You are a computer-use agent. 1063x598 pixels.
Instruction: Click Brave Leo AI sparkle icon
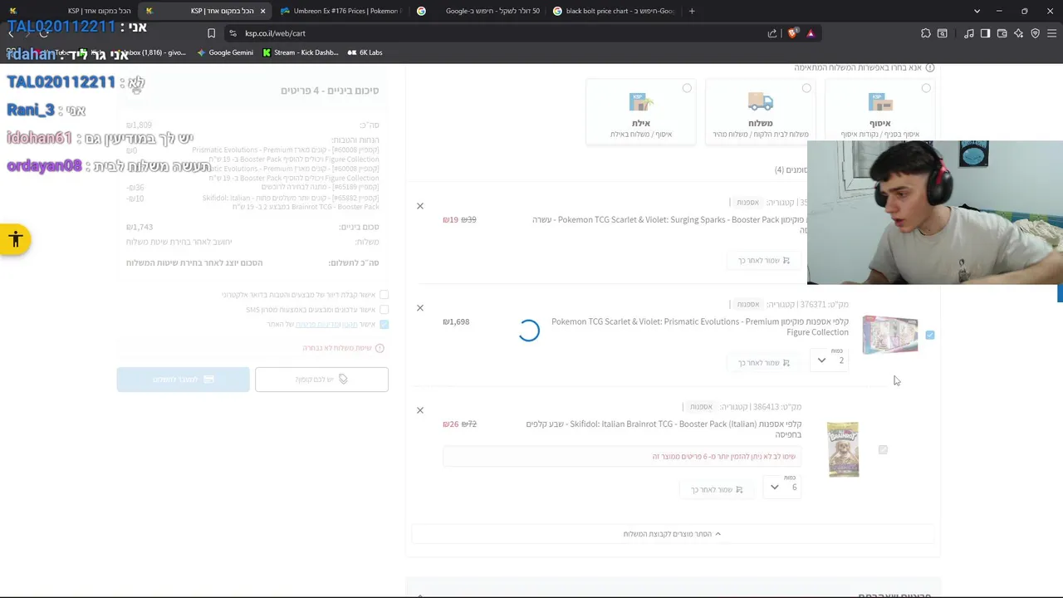pyautogui.click(x=1018, y=33)
